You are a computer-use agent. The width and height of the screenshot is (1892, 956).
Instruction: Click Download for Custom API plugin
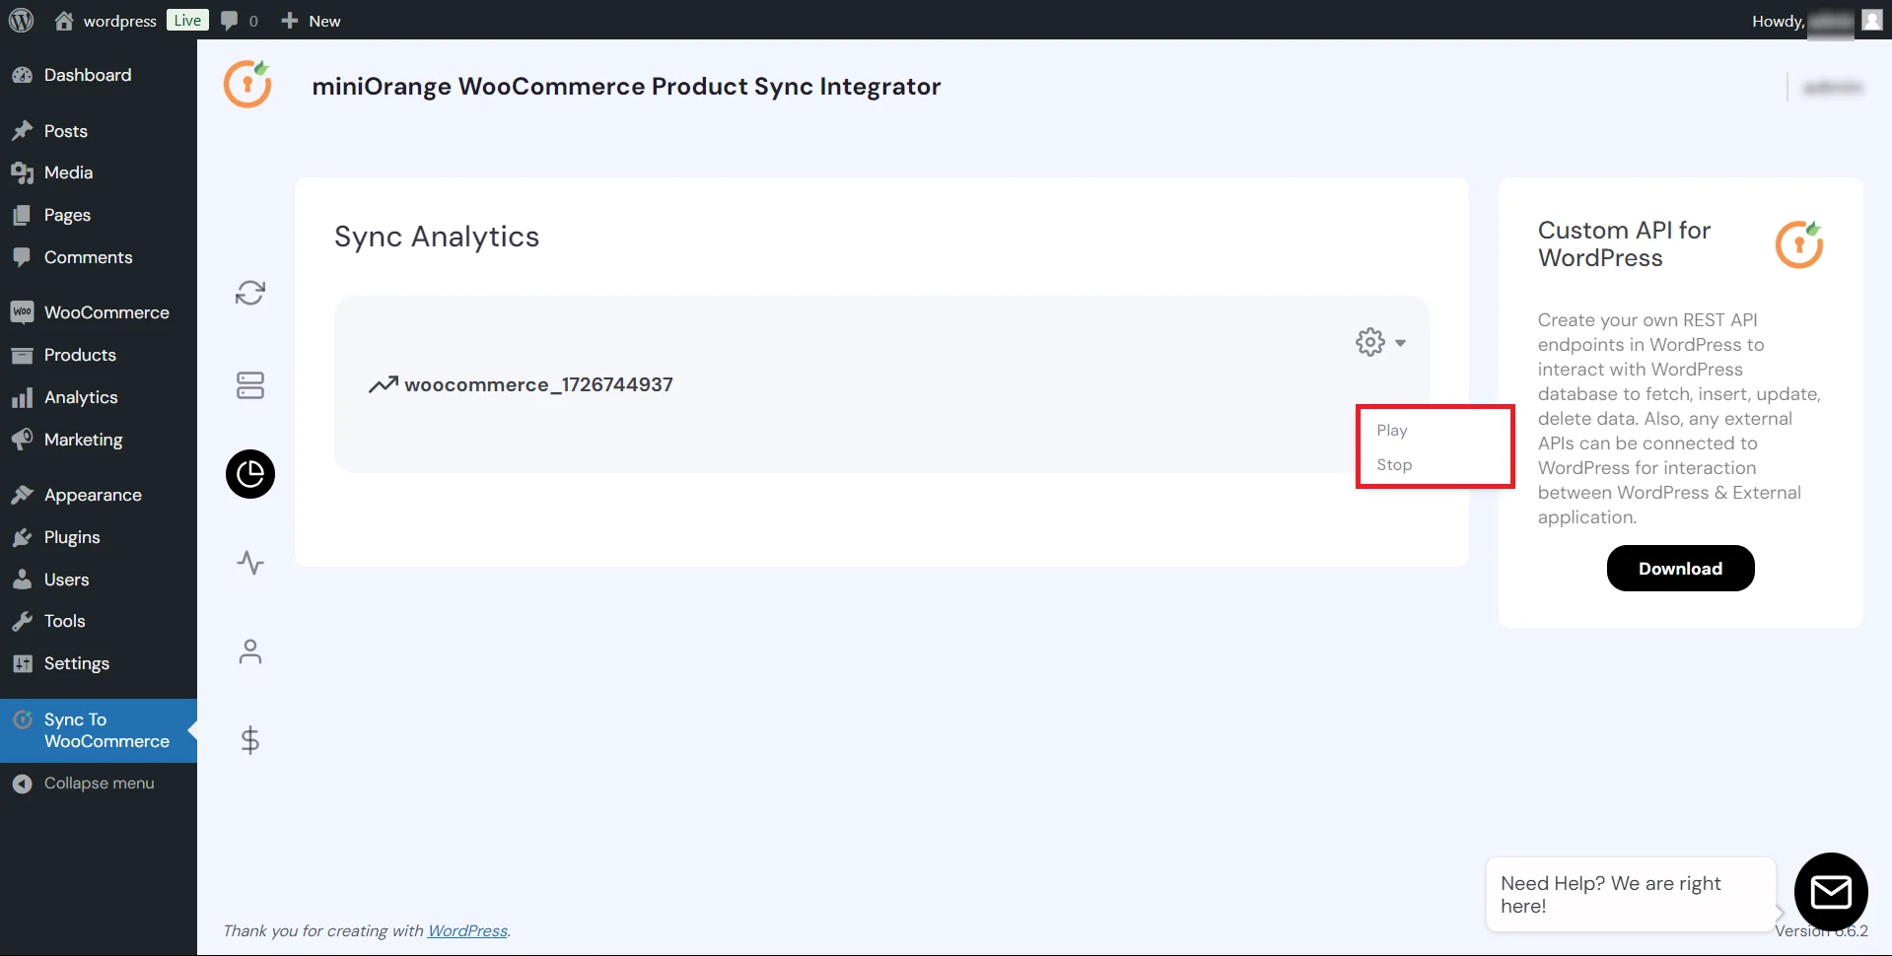[1680, 569]
